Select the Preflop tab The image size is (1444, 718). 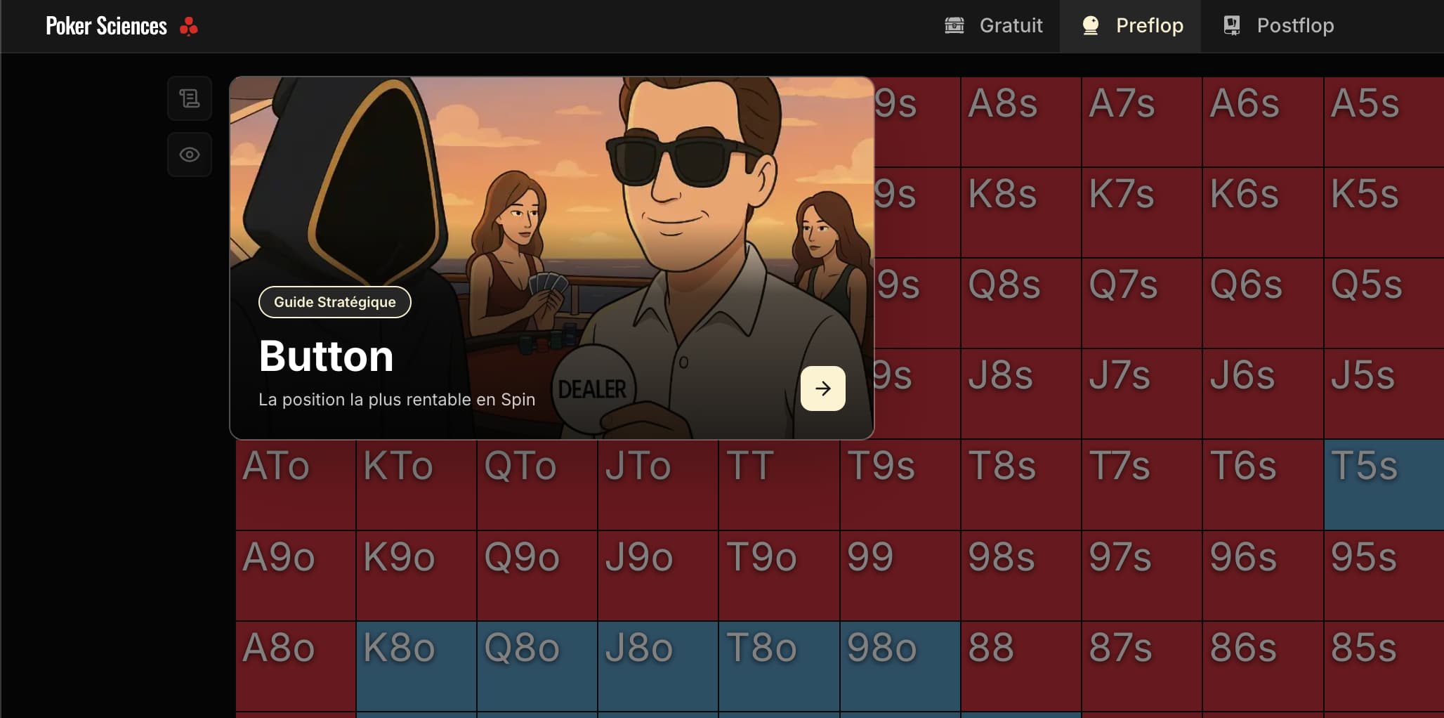1149,26
